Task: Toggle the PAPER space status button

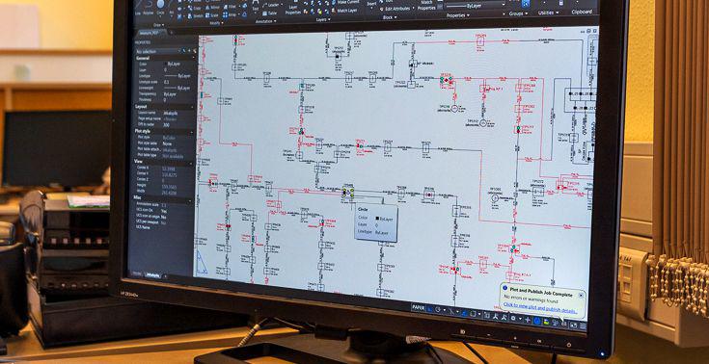Action: (x=418, y=307)
